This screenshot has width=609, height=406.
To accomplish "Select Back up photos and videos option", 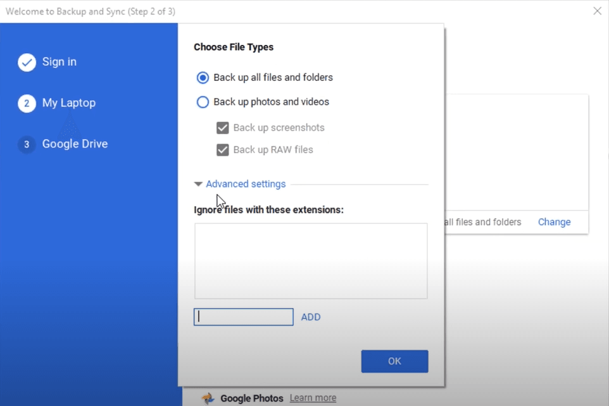I will pos(203,102).
